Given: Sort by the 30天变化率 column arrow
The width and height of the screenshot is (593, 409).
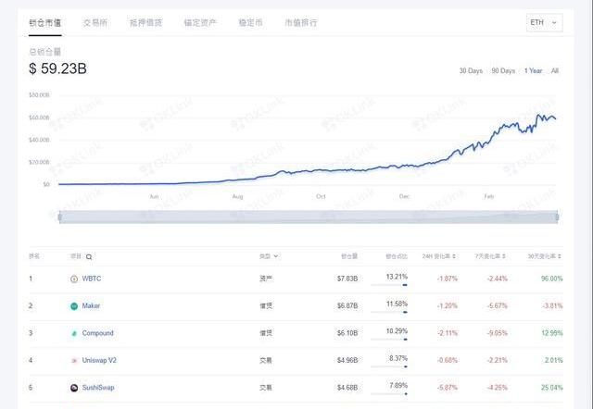Looking at the screenshot, I should (x=559, y=256).
